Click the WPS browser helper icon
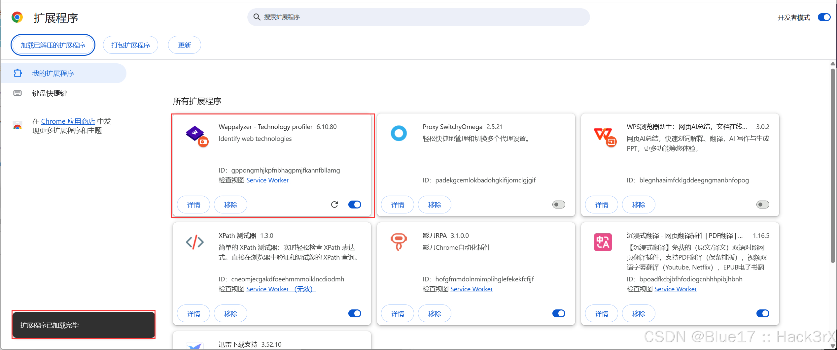 pyautogui.click(x=605, y=137)
